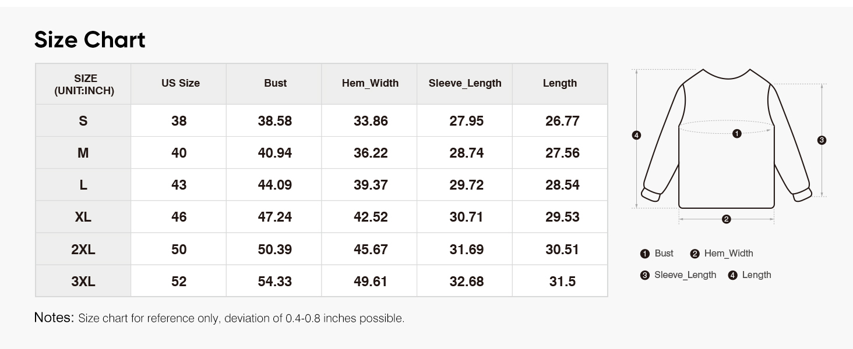The width and height of the screenshot is (853, 349).
Task: Select the Hem_Width column header
Action: pos(369,84)
